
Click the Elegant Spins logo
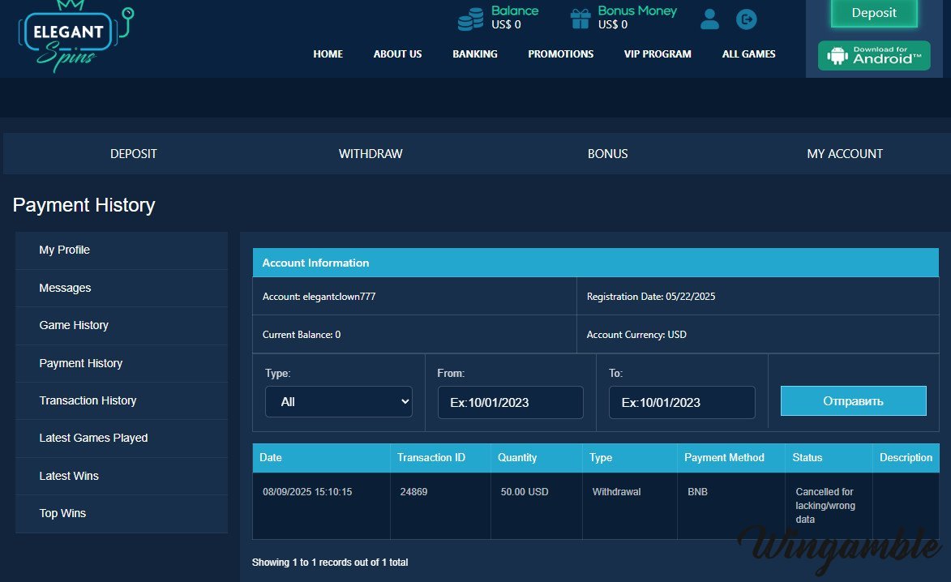point(73,37)
